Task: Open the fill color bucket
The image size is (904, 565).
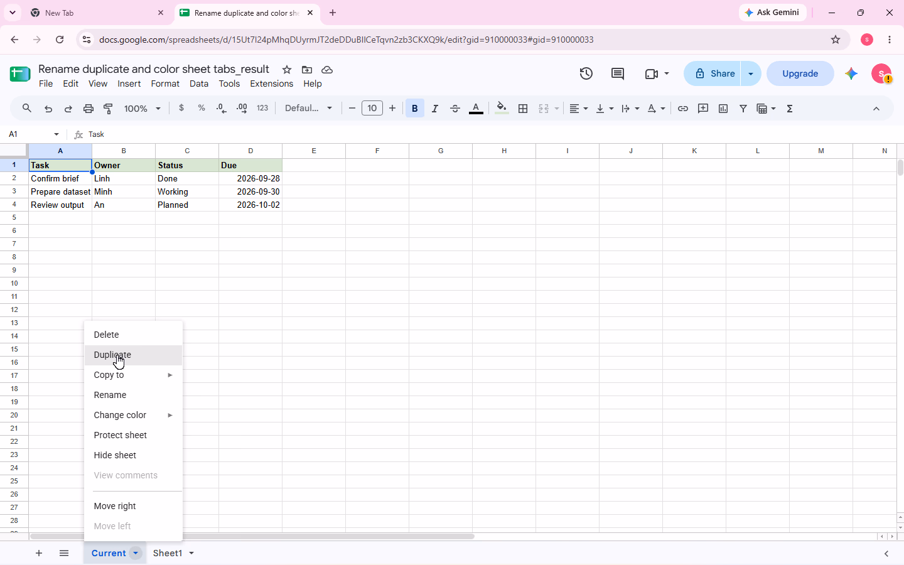Action: 502,109
